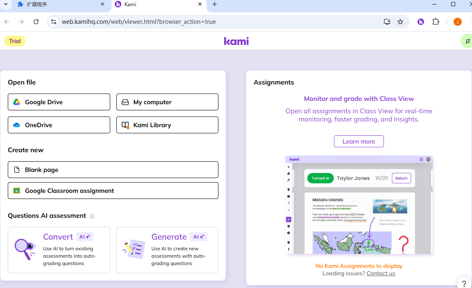Click the Questions AI assessment info icon

click(92, 216)
